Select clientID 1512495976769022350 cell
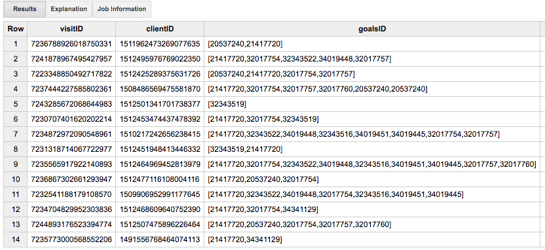The image size is (545, 250). click(x=160, y=59)
